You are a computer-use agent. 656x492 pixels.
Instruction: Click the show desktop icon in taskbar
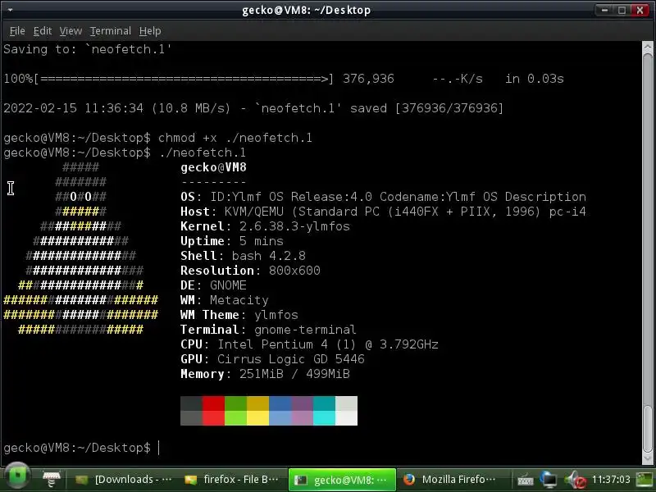[x=52, y=480]
